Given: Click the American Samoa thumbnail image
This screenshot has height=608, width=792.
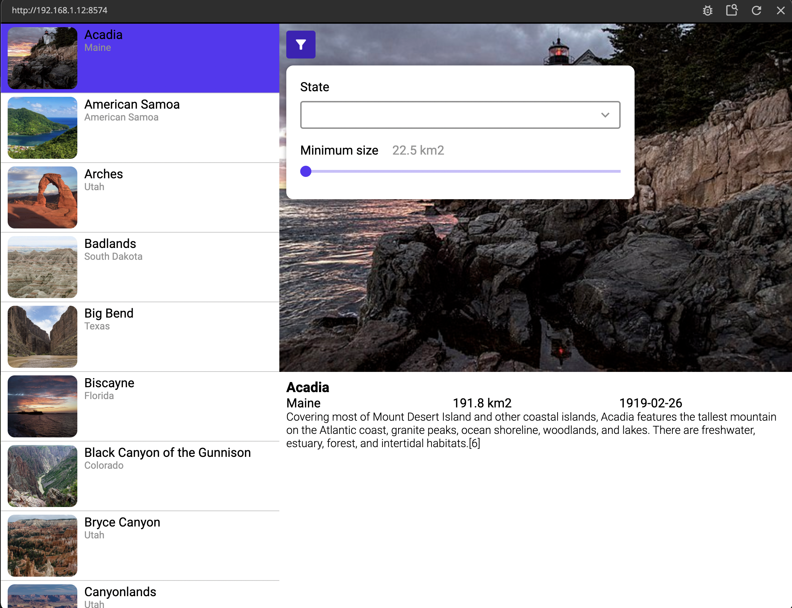Looking at the screenshot, I should tap(42, 128).
